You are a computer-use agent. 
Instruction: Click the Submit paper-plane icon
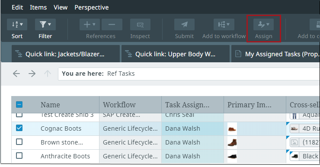point(184,25)
